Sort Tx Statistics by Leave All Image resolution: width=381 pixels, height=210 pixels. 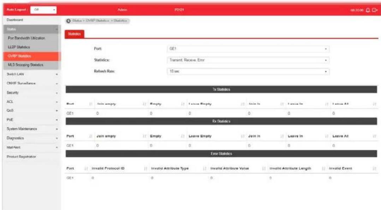374,104
